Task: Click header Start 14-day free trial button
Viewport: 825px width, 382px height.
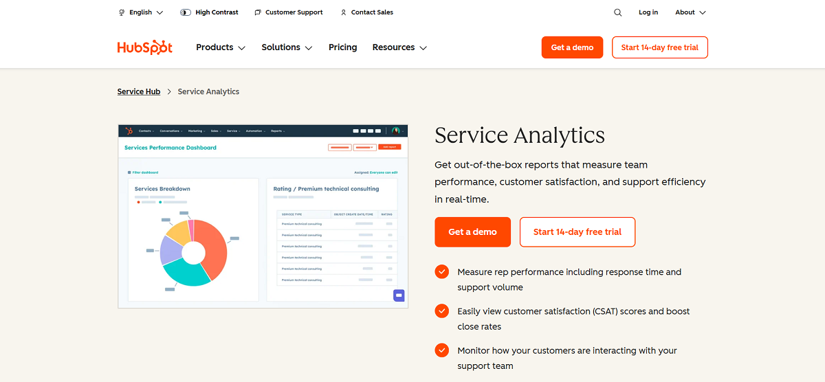Action: pos(659,47)
